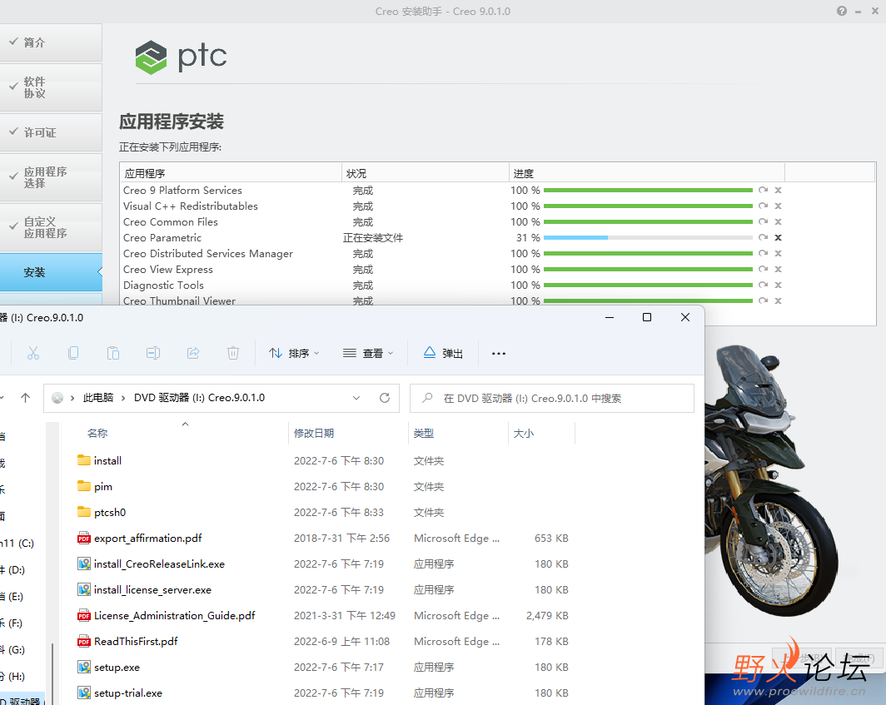Click the Cut scissors icon in Explorer

pos(33,353)
